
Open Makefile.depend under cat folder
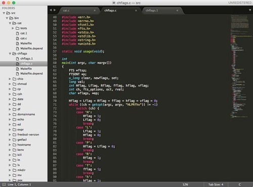click(31, 49)
